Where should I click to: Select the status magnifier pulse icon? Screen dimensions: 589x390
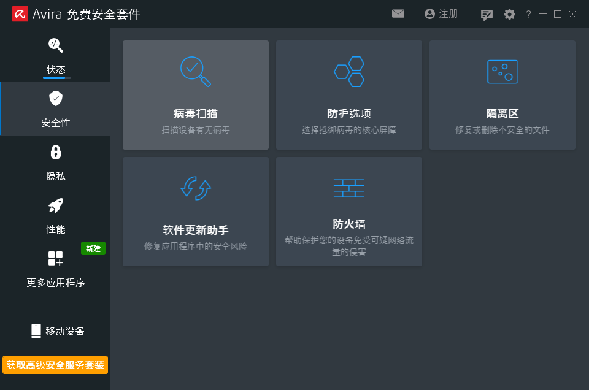coord(56,45)
